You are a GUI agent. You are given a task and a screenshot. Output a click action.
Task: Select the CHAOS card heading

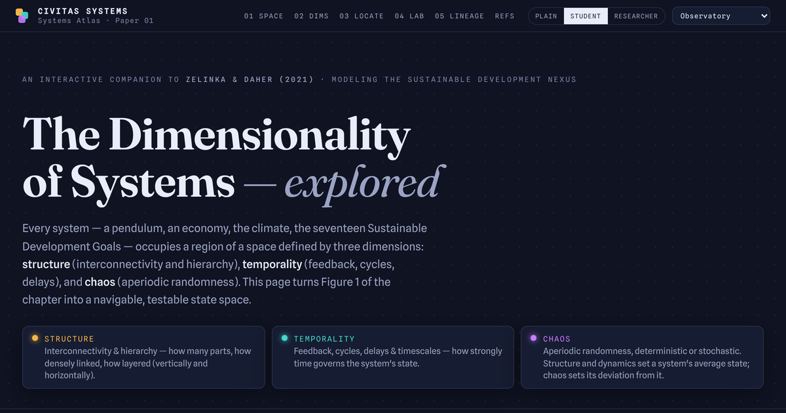pos(557,339)
